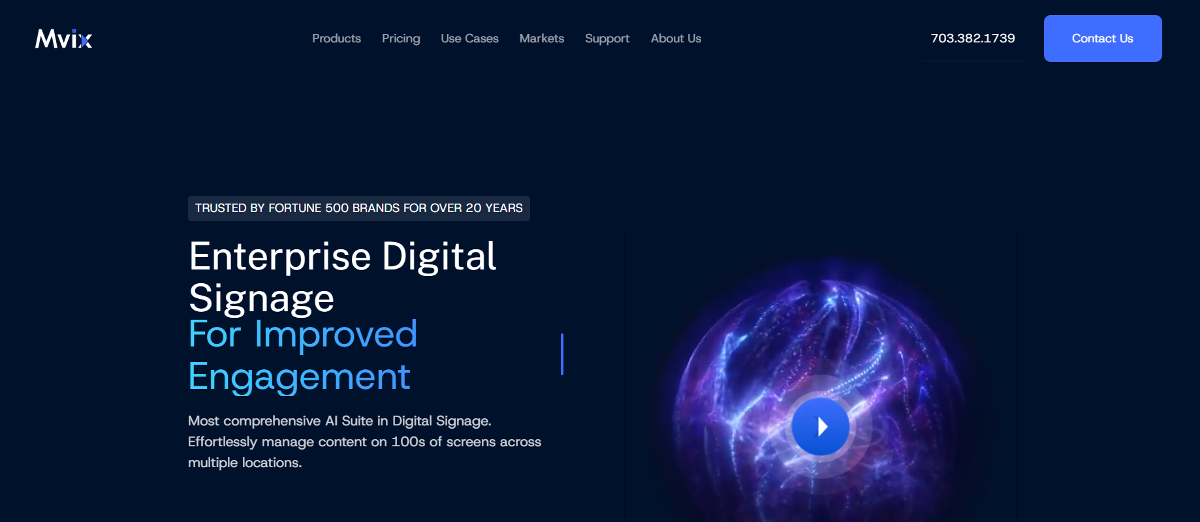Open the Markets menu
Screen dimensions: 1200x522
click(x=542, y=38)
